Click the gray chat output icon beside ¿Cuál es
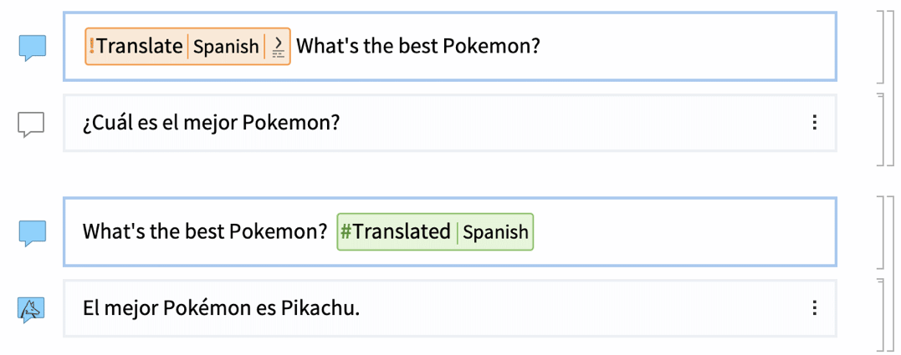901x355 pixels. pos(31,124)
